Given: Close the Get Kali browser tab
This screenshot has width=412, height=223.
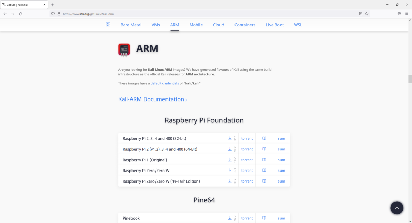Looking at the screenshot, I should [44, 5].
